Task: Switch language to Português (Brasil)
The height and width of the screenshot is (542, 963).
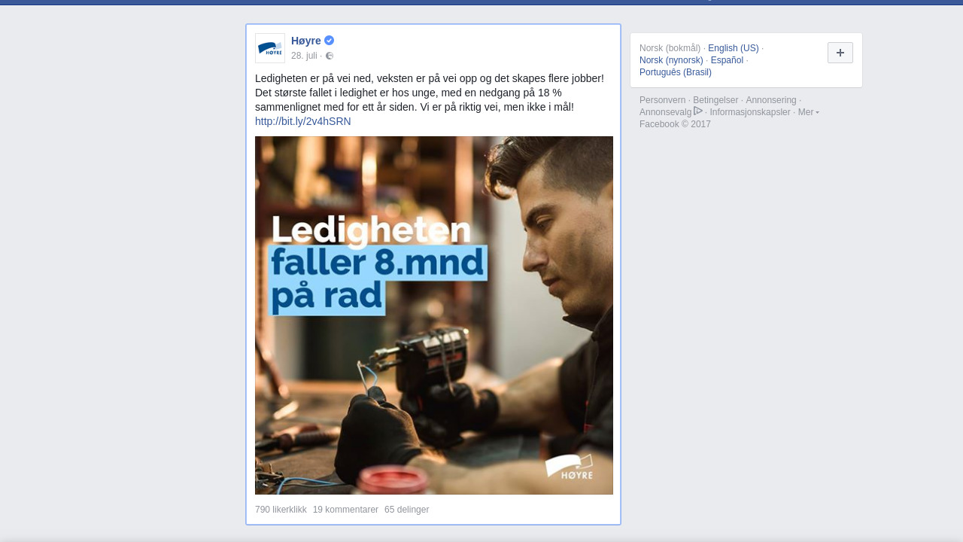Action: [x=676, y=72]
